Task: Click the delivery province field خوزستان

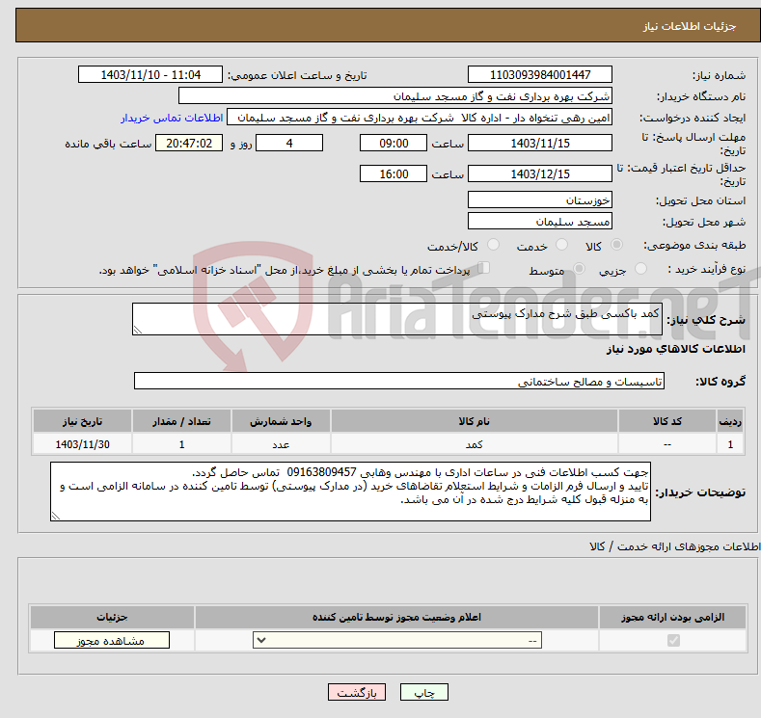Action: 540,199
